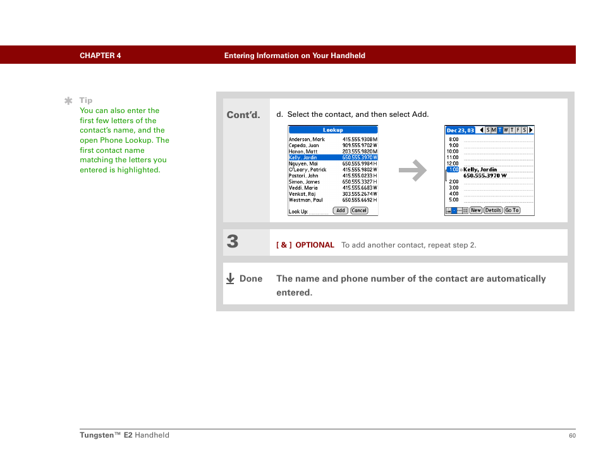Switch to Week view icon in calendar
603x466 pixels.
tap(460, 210)
